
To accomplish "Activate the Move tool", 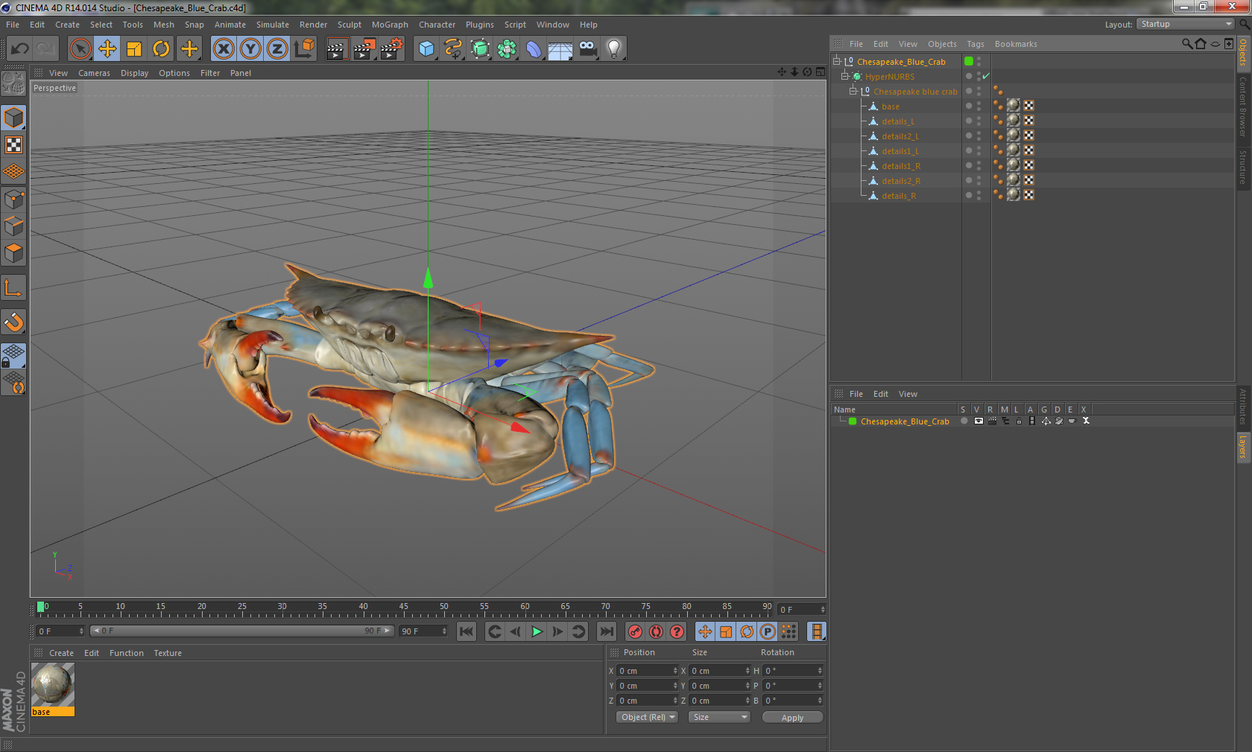I will (107, 49).
